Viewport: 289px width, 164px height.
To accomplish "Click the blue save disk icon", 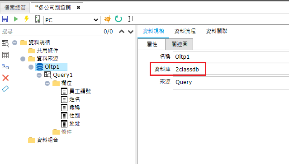I will click(5, 19).
